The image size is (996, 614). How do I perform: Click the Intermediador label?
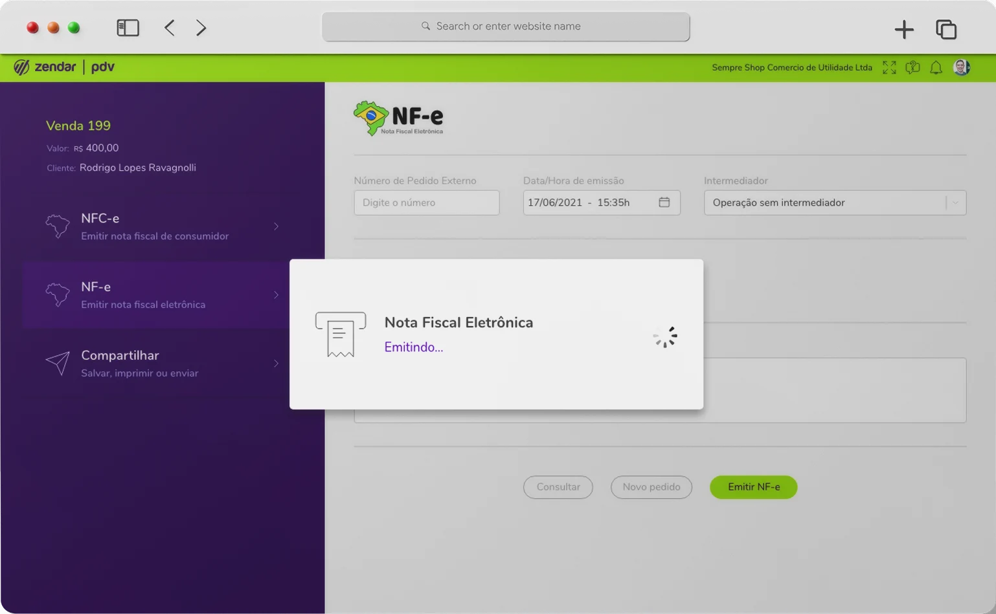736,181
